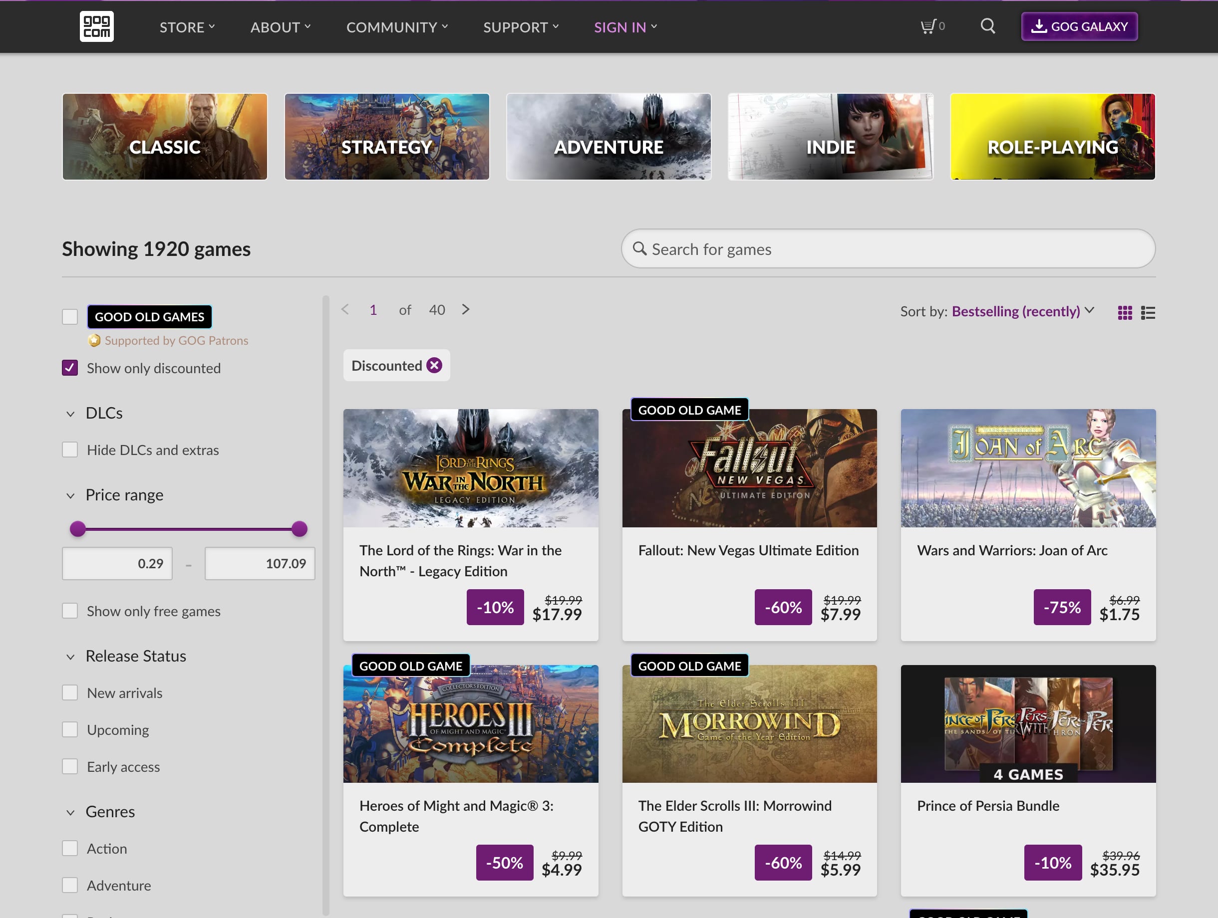Remove the Discounted filter chip

click(434, 365)
